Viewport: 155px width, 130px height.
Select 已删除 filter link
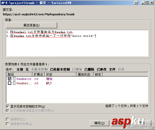89,69
